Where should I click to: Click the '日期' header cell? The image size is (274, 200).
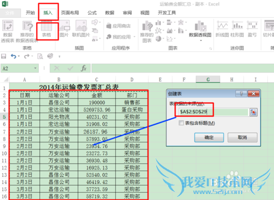[x=25, y=95]
